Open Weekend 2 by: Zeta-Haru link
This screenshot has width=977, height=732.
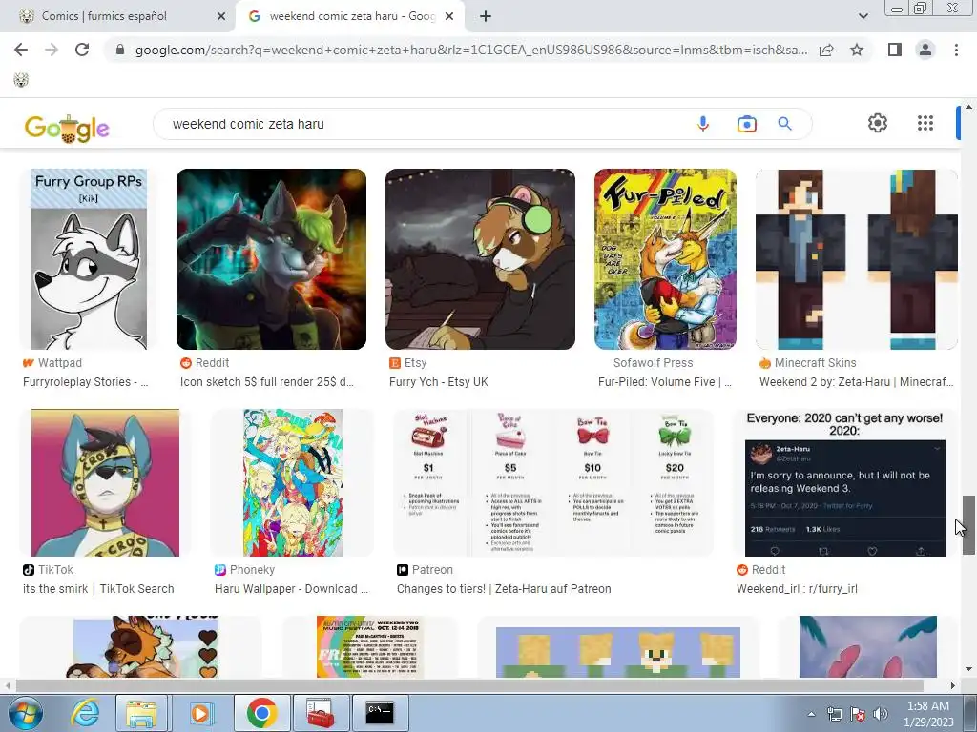[856, 382]
